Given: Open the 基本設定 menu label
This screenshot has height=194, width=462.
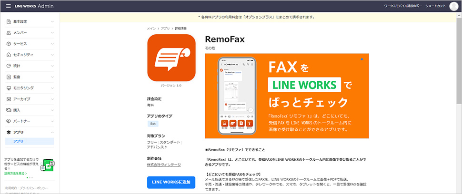Looking at the screenshot, I should tap(20, 22).
